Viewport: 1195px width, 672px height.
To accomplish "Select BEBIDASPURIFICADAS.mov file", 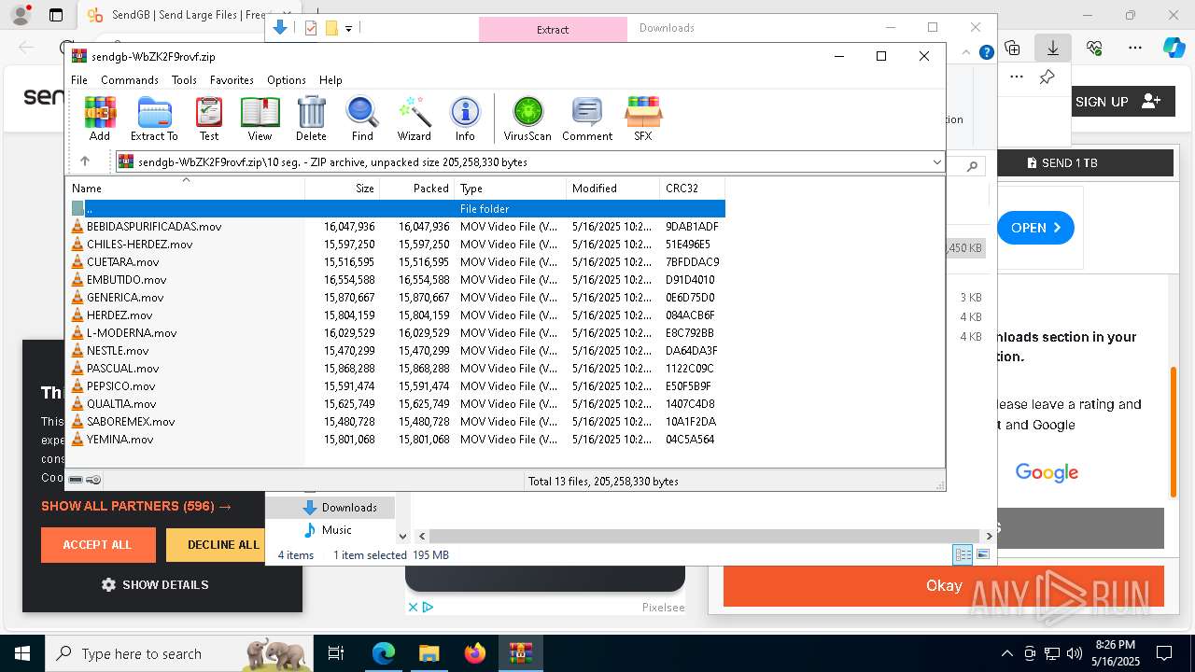I will point(397,226).
